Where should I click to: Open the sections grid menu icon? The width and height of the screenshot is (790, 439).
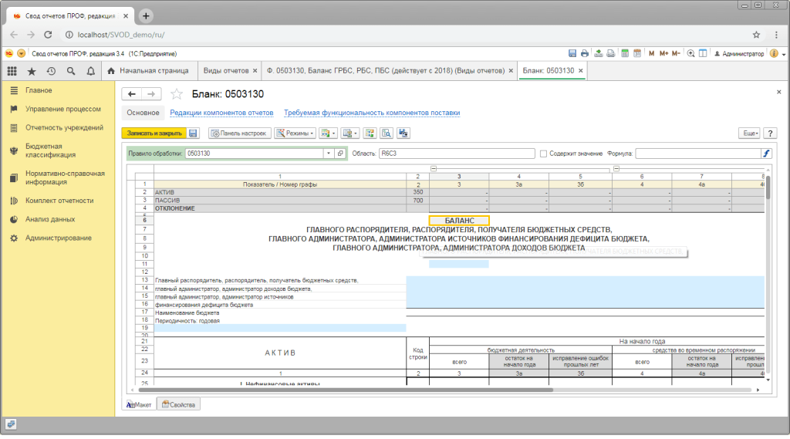(12, 71)
